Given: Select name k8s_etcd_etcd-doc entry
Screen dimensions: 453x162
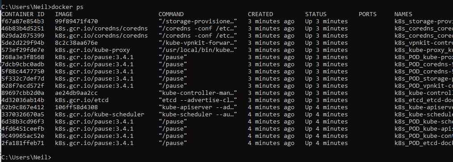Looking at the screenshot, I should tap(424, 100).
